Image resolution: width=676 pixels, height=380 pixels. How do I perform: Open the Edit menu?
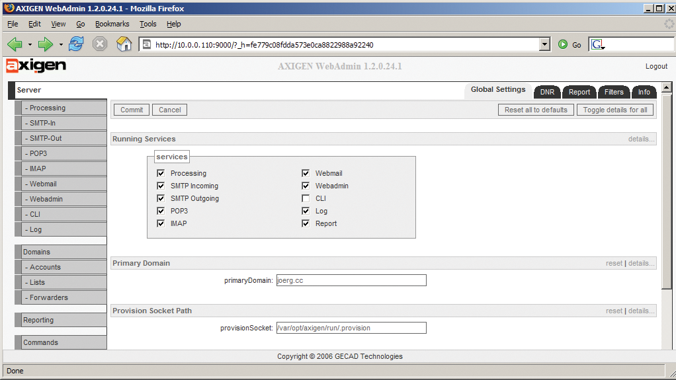pos(34,24)
